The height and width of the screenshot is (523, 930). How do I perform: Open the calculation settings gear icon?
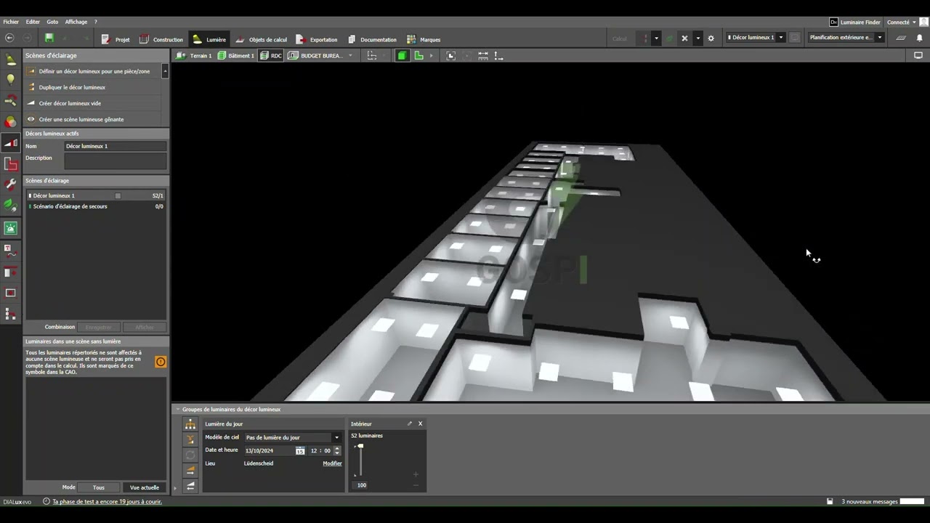(x=711, y=38)
